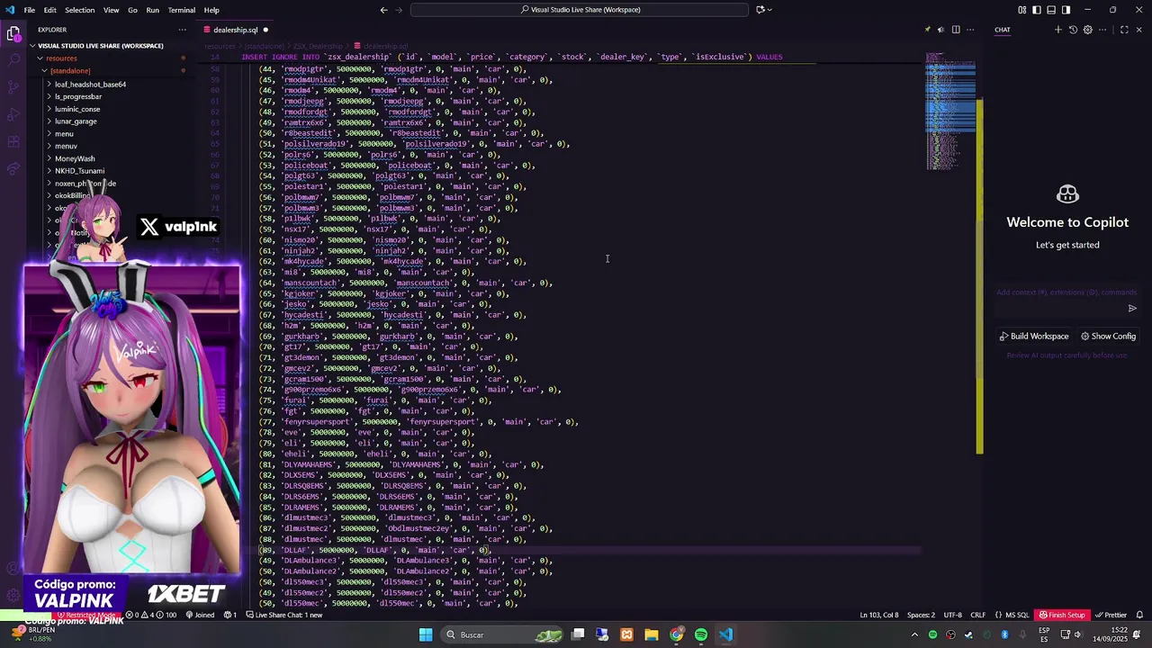
Task: Click Prettier in status bar
Action: tap(1111, 616)
